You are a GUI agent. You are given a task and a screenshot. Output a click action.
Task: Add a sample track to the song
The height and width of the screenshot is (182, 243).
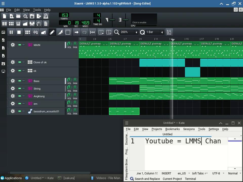coord(35,32)
